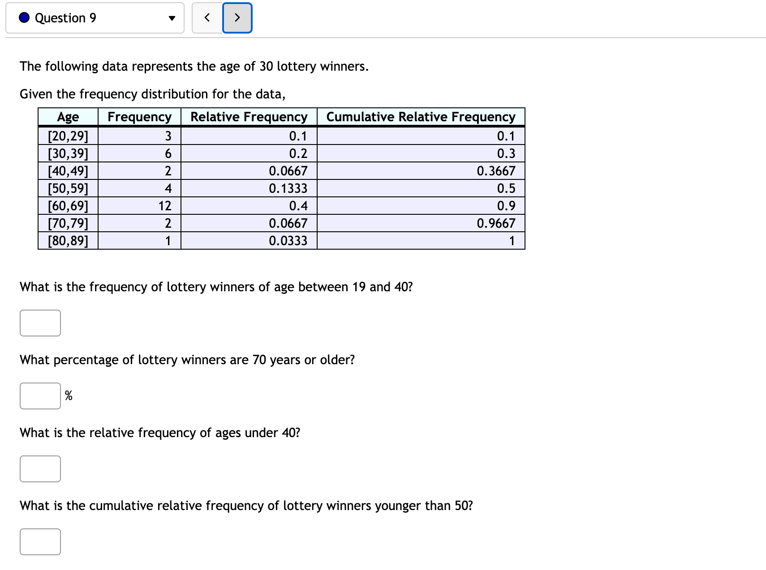Go to the next question arrow
The height and width of the screenshot is (570, 766).
pos(237,18)
